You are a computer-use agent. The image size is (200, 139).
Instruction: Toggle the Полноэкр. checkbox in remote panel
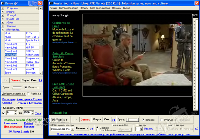26,87
